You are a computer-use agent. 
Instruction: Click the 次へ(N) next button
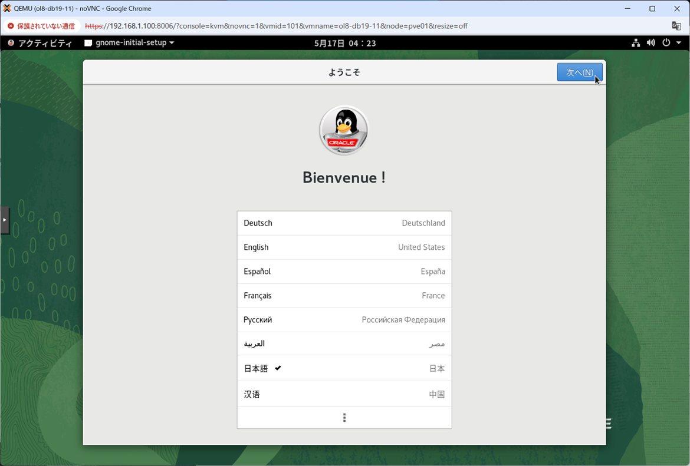pos(580,72)
